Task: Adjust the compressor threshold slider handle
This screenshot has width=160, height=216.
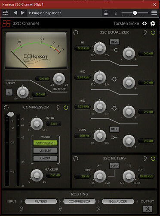Action: (x=10, y=114)
